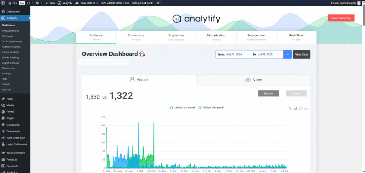Open the date range preset dropdown arrow
Screen dimensions: 365x173
pos(288,54)
